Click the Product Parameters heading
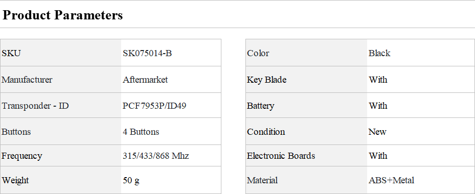Screen dimensions: 475x194 pyautogui.click(x=62, y=15)
